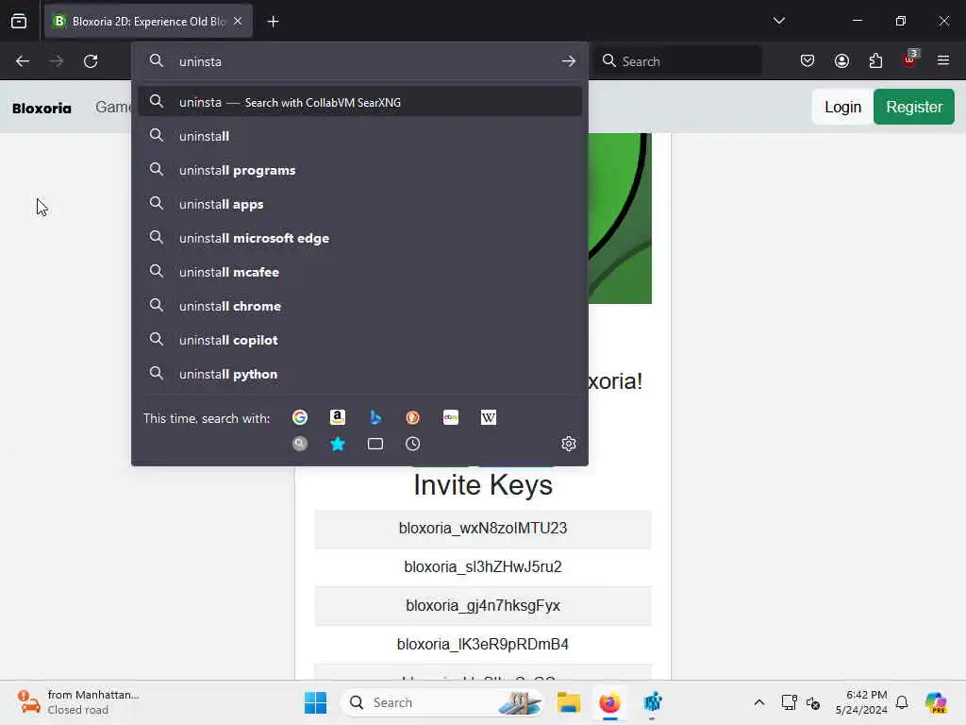Search this time with eBay
This screenshot has width=966, height=725.
[x=451, y=417]
